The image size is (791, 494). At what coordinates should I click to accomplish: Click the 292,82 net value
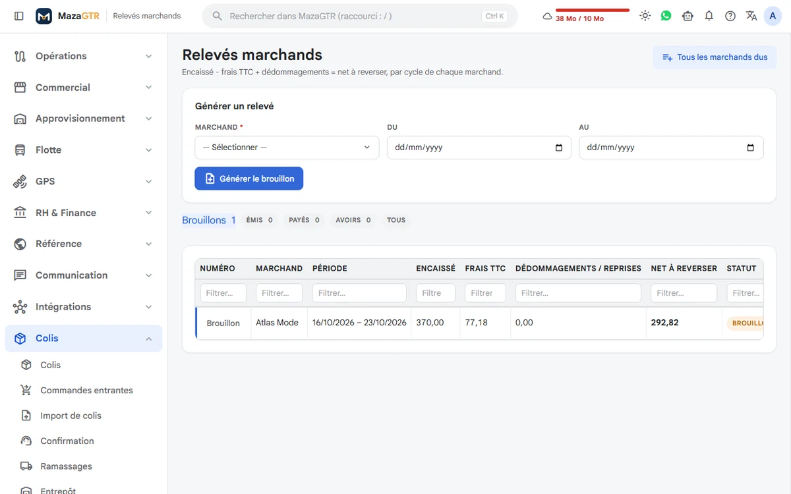[664, 323]
